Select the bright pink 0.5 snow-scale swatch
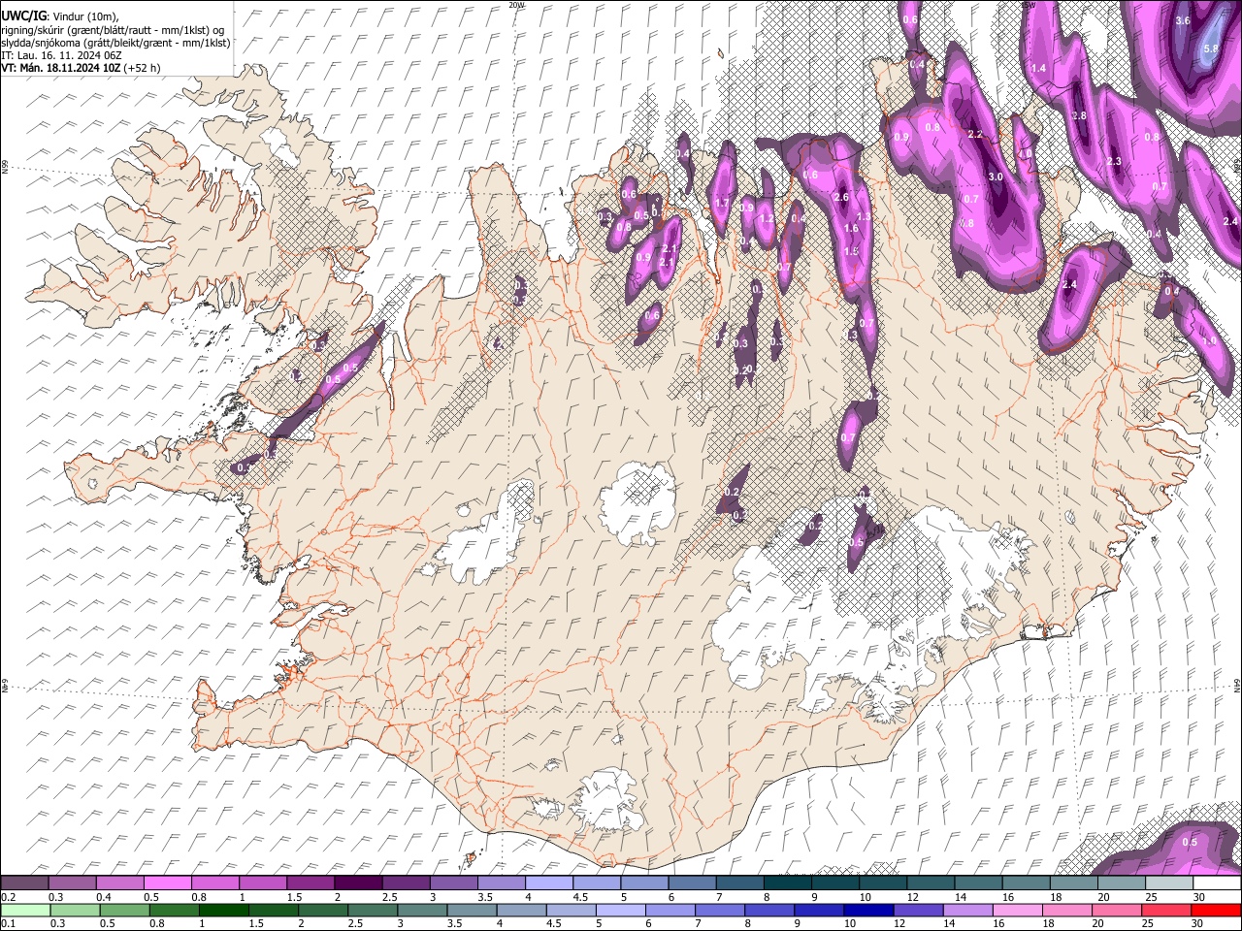This screenshot has height=931, width=1242. click(167, 883)
